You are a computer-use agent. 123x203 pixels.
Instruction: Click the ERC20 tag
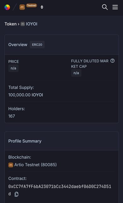click(37, 45)
